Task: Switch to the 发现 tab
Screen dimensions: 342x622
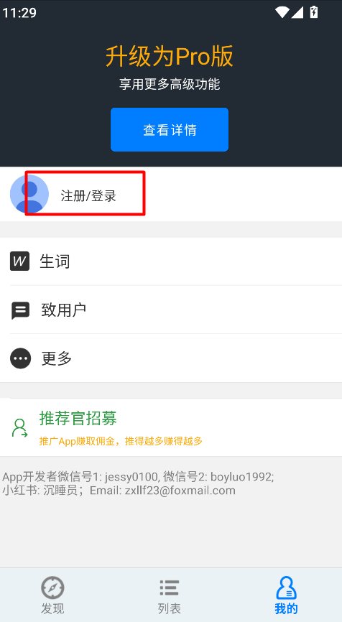Action: coord(52,594)
